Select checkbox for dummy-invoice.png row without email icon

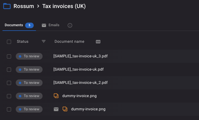coord(9,96)
